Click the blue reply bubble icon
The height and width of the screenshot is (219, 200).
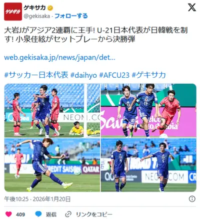[x=38, y=214]
